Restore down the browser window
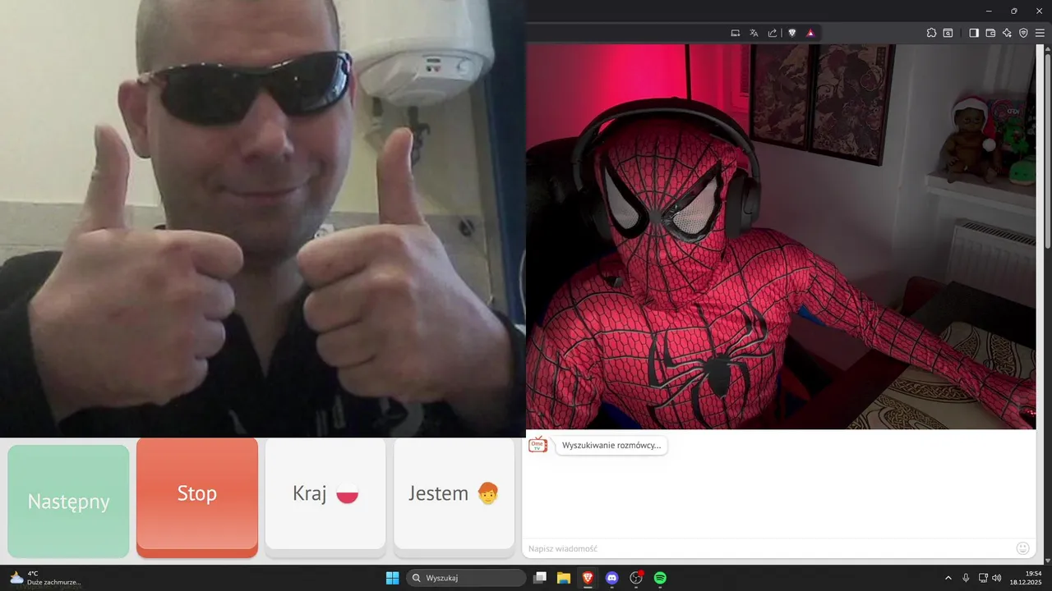Viewport: 1052px width, 591px height. (x=1014, y=11)
